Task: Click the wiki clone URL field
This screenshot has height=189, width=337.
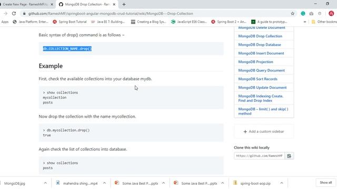Action: coord(259,156)
